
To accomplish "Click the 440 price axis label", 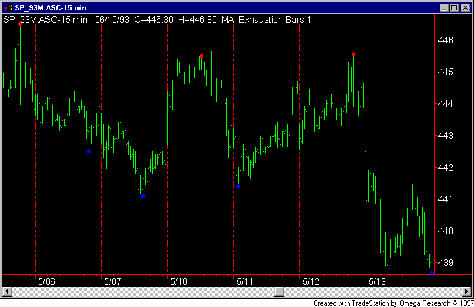I will (x=446, y=231).
